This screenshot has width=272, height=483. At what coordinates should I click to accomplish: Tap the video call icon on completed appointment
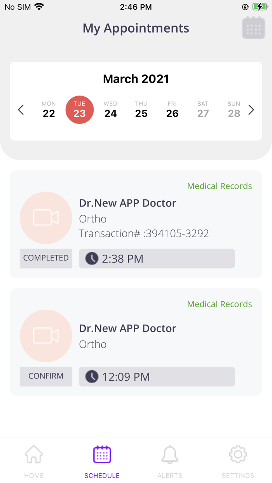46,218
